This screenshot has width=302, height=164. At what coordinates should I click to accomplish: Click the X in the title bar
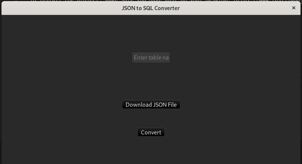point(293,8)
